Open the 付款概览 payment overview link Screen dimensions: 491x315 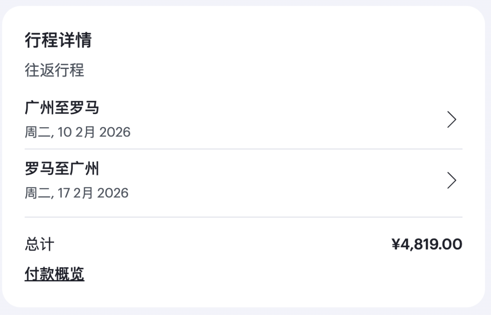coord(55,274)
